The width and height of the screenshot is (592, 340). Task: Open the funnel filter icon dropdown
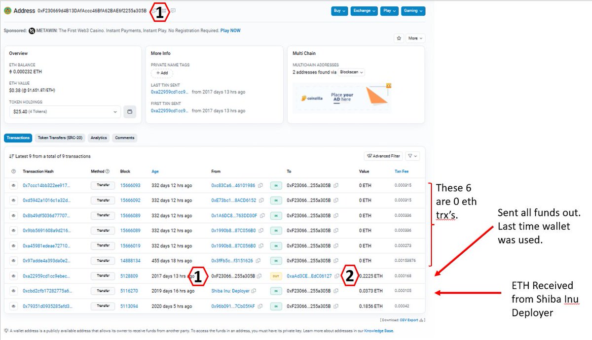tap(413, 156)
